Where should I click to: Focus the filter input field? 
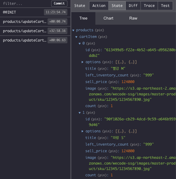point(26,4)
